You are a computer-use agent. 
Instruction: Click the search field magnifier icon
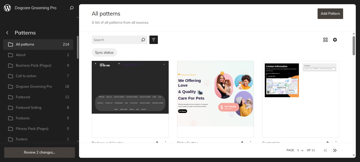pyautogui.click(x=143, y=40)
